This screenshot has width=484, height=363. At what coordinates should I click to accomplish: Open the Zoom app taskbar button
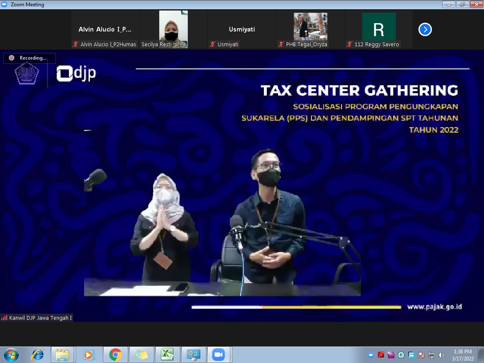[x=218, y=355]
